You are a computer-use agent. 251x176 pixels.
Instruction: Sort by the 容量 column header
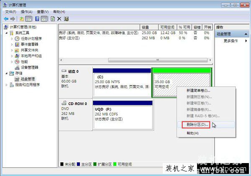point(149,27)
